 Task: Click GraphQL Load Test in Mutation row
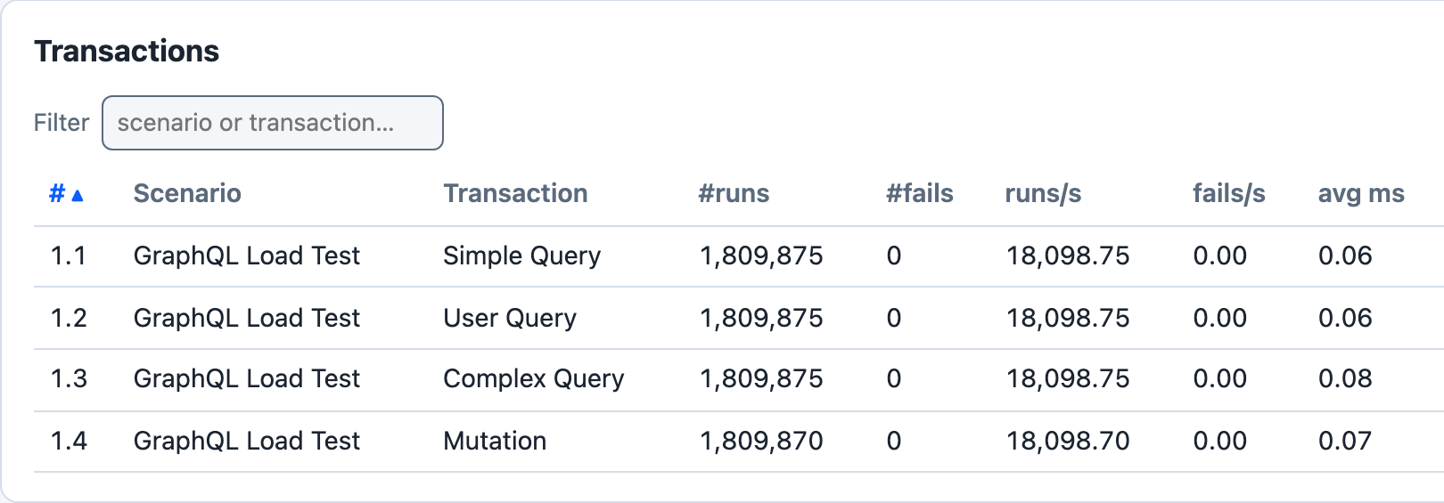[247, 442]
